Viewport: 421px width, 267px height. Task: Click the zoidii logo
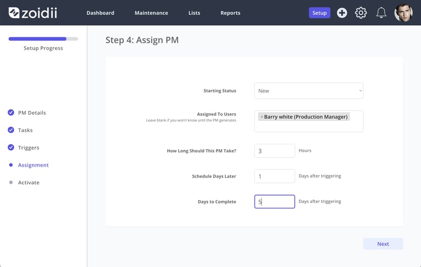(33, 13)
